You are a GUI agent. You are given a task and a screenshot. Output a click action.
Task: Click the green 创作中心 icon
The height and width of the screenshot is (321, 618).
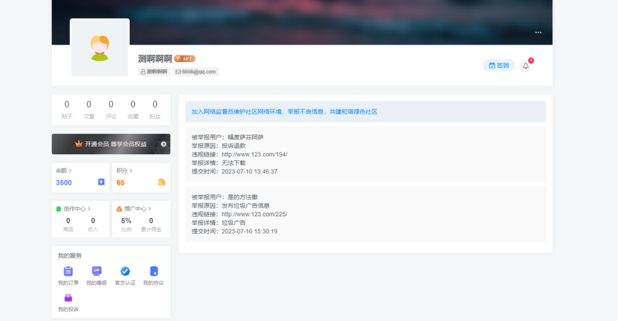tap(59, 209)
